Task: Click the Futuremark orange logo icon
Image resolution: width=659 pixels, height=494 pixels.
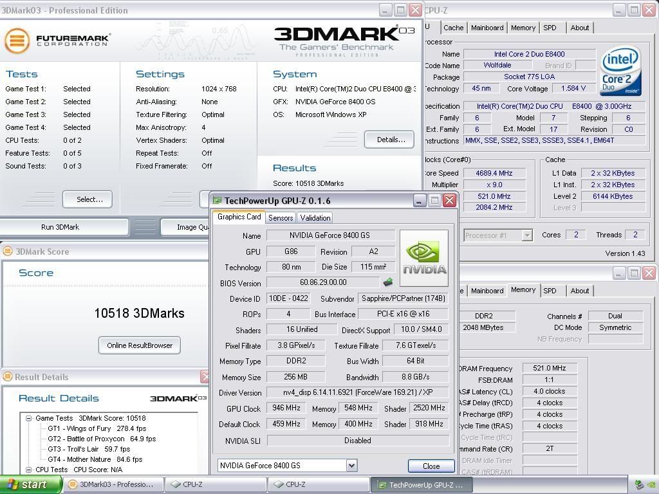Action: pyautogui.click(x=17, y=41)
